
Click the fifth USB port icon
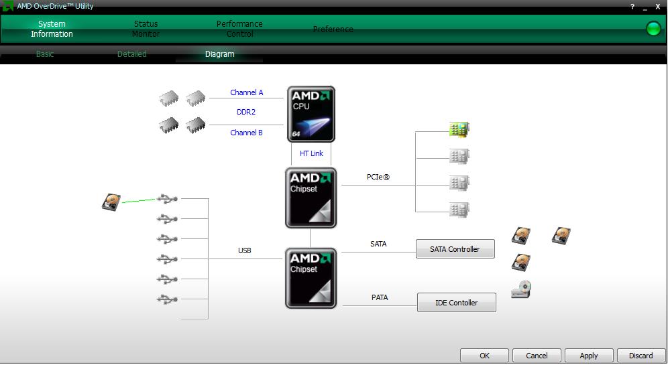tap(167, 279)
